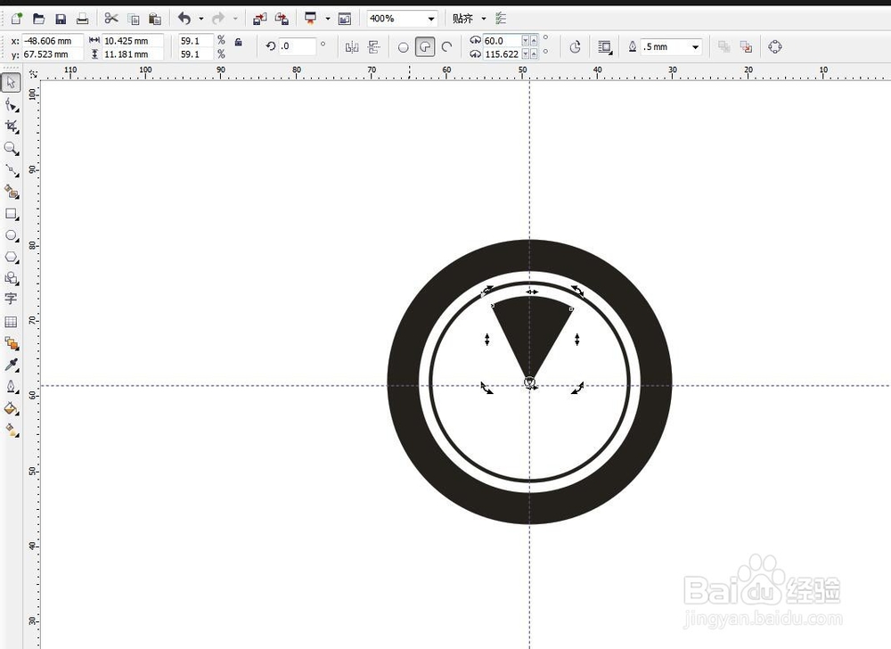This screenshot has width=891, height=649.
Task: Set shape to Arc mode
Action: 447,47
